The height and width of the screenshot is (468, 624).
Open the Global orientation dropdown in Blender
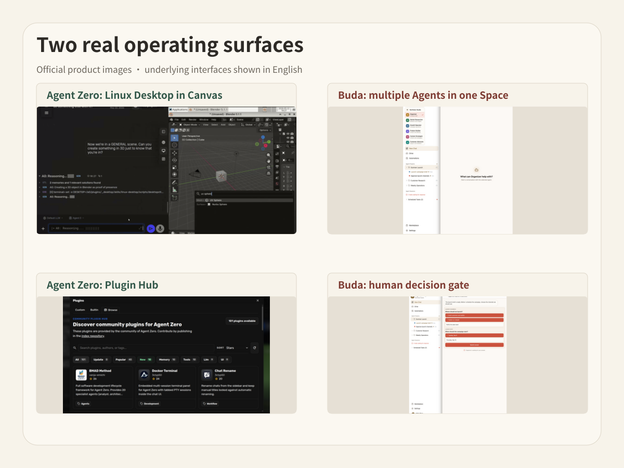(249, 125)
